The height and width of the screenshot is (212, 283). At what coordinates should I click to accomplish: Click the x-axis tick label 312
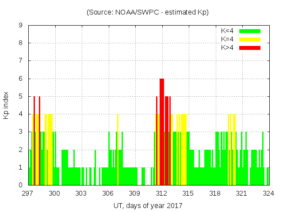(x=161, y=193)
